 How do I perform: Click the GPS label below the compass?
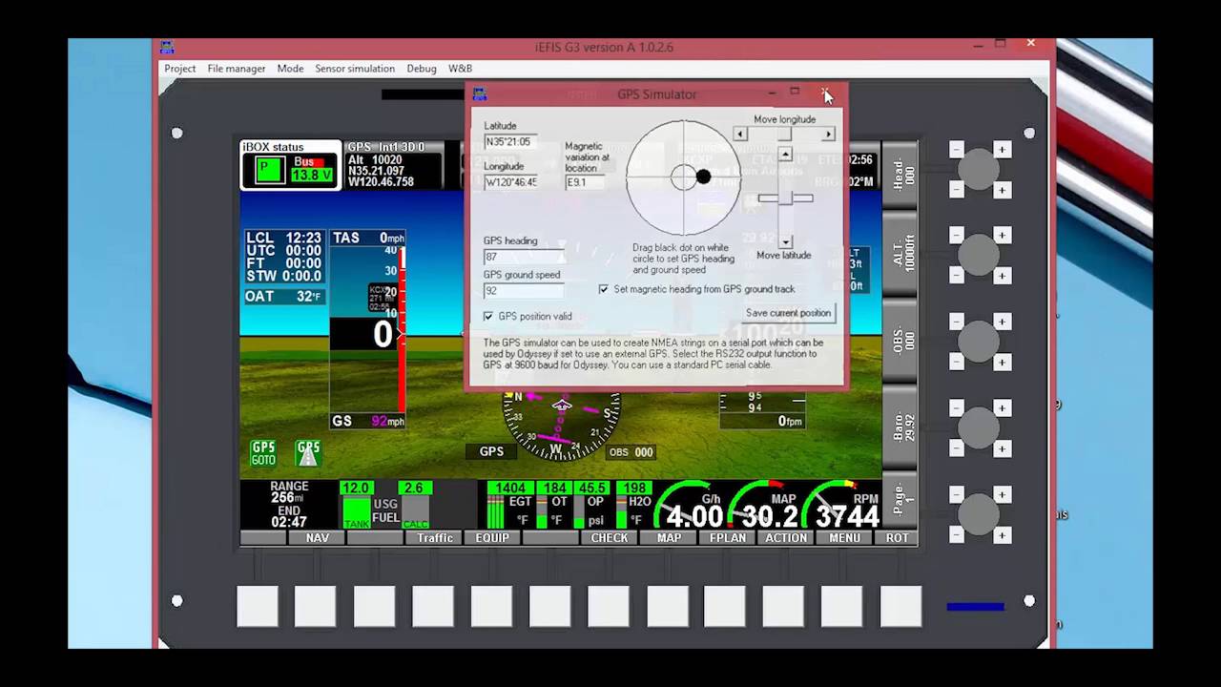(x=491, y=452)
